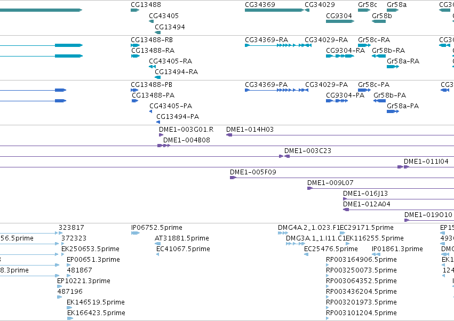Select EST IP06752.5prime
Image resolution: width=454 pixels, height=321 pixels.
pos(136,233)
